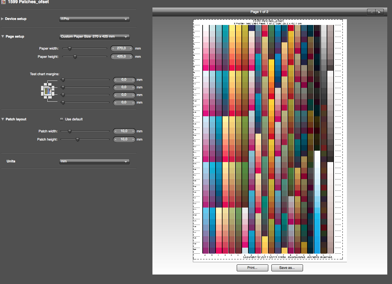The width and height of the screenshot is (392, 284).
Task: Click the top margin 0,0 field
Action: click(x=124, y=80)
